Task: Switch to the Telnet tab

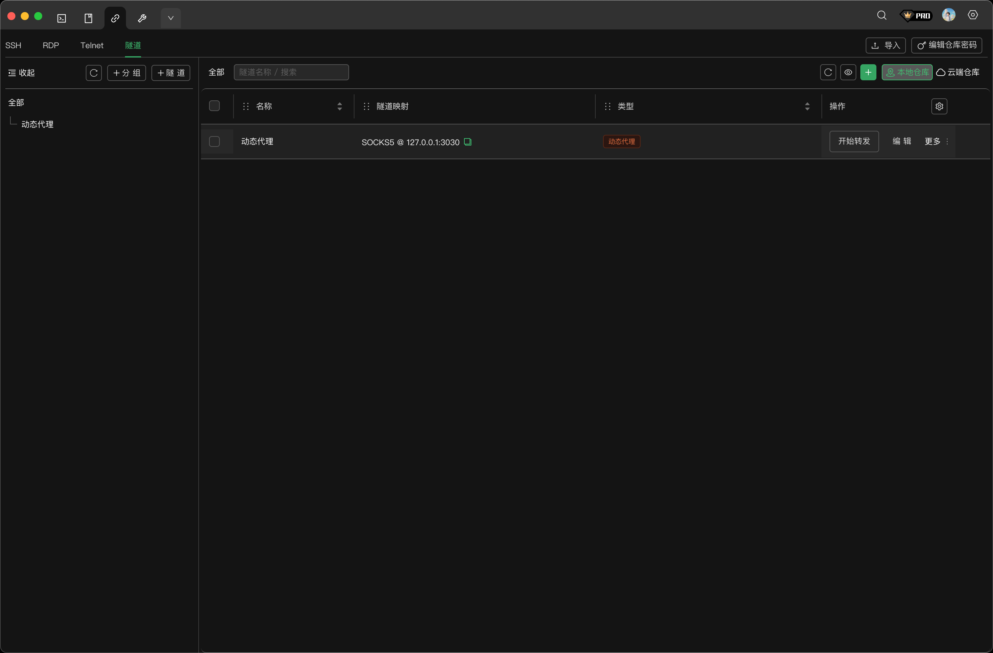Action: pyautogui.click(x=92, y=45)
